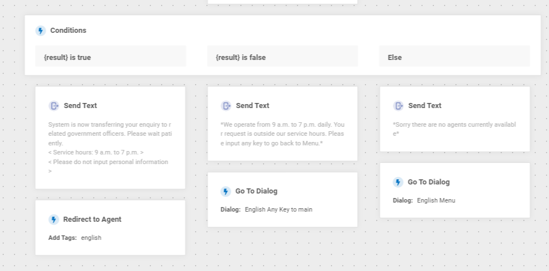Click the Redirect to Agent bolt icon

point(54,220)
